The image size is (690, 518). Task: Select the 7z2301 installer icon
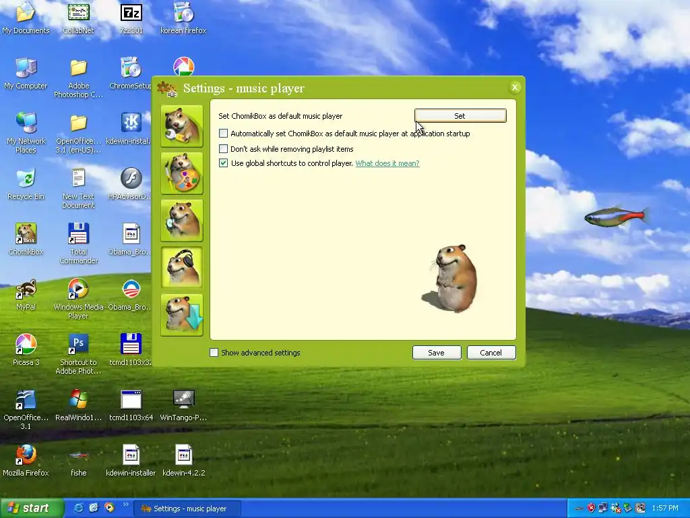point(131,18)
